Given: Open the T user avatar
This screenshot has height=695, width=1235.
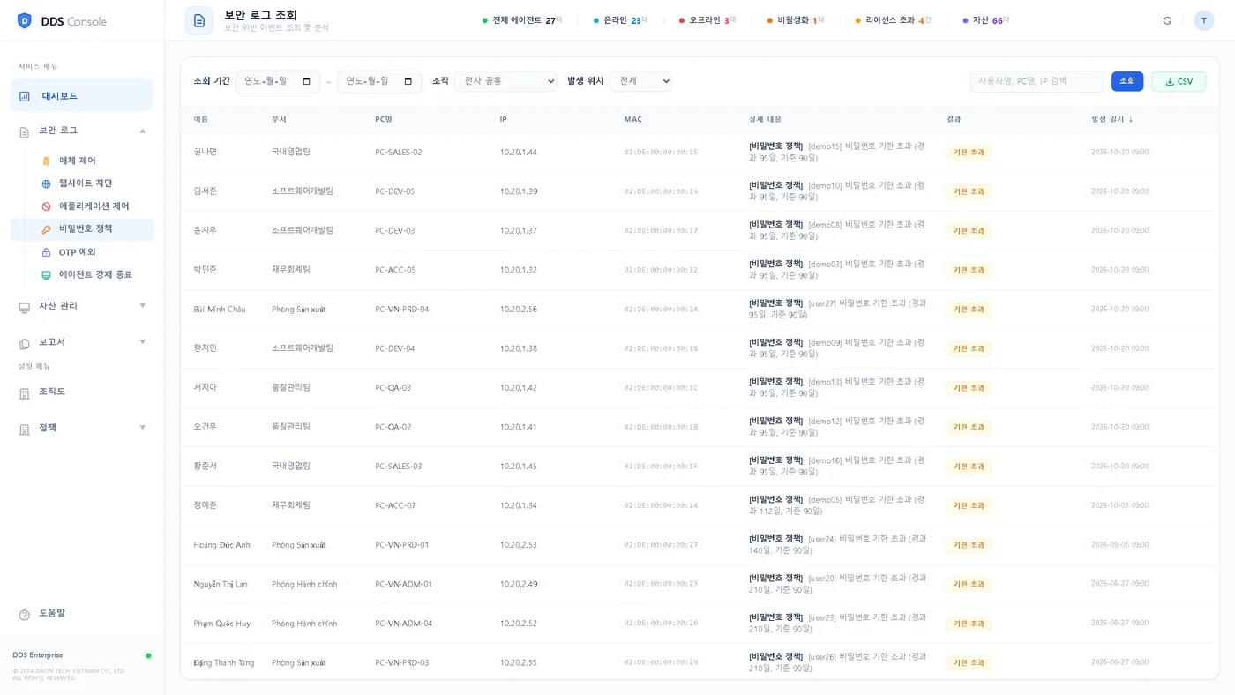Looking at the screenshot, I should 1204,20.
